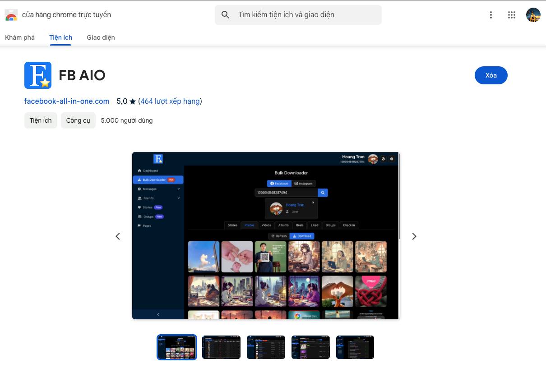Focus the extension search field
Image resolution: width=546 pixels, height=368 pixels.
click(298, 15)
